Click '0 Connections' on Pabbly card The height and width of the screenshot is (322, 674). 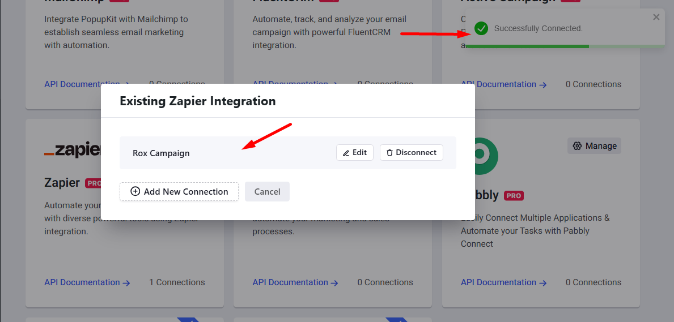click(x=593, y=282)
